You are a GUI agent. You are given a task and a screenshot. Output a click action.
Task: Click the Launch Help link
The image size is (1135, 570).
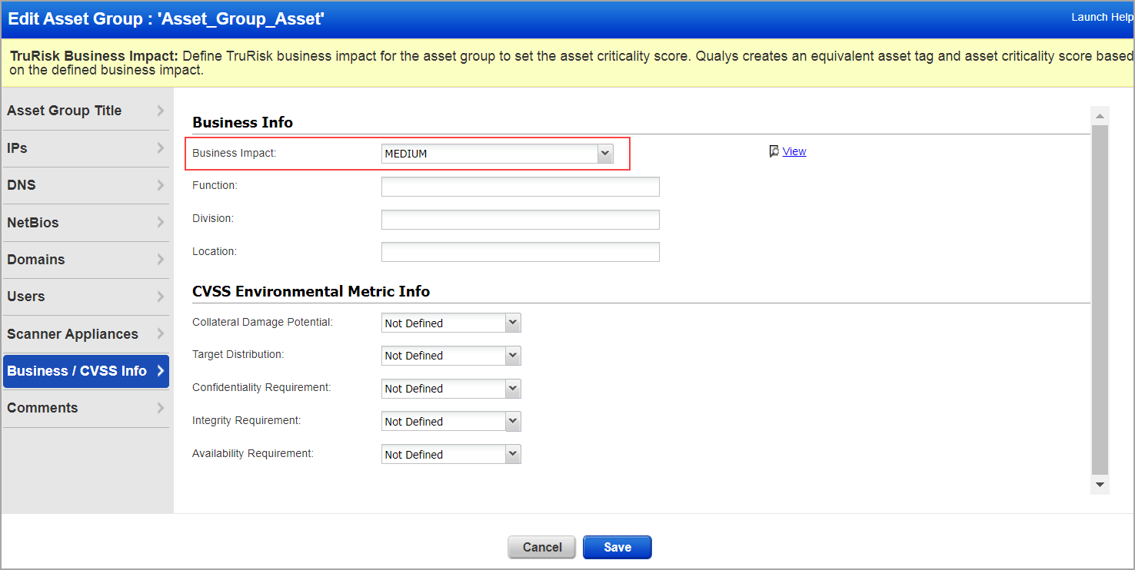click(x=1101, y=17)
